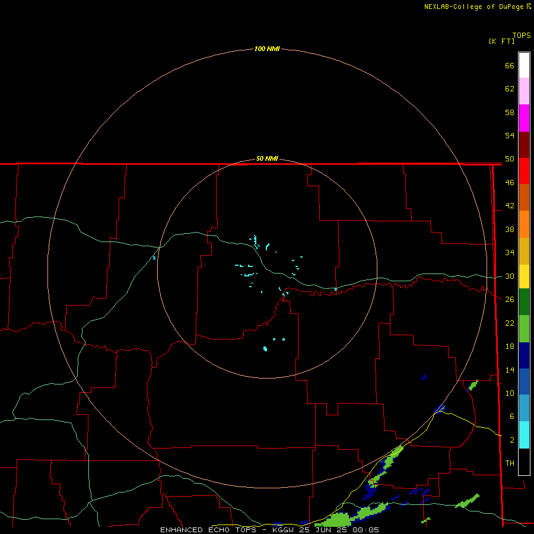Select the dark red legend swatch
This screenshot has height=534, width=534.
[x=524, y=145]
